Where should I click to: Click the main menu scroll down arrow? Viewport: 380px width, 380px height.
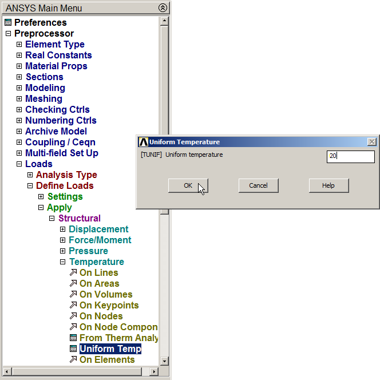tap(164, 361)
